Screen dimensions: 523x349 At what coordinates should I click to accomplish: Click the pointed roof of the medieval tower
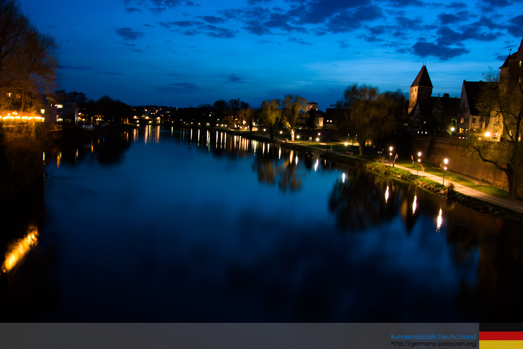click(x=422, y=77)
